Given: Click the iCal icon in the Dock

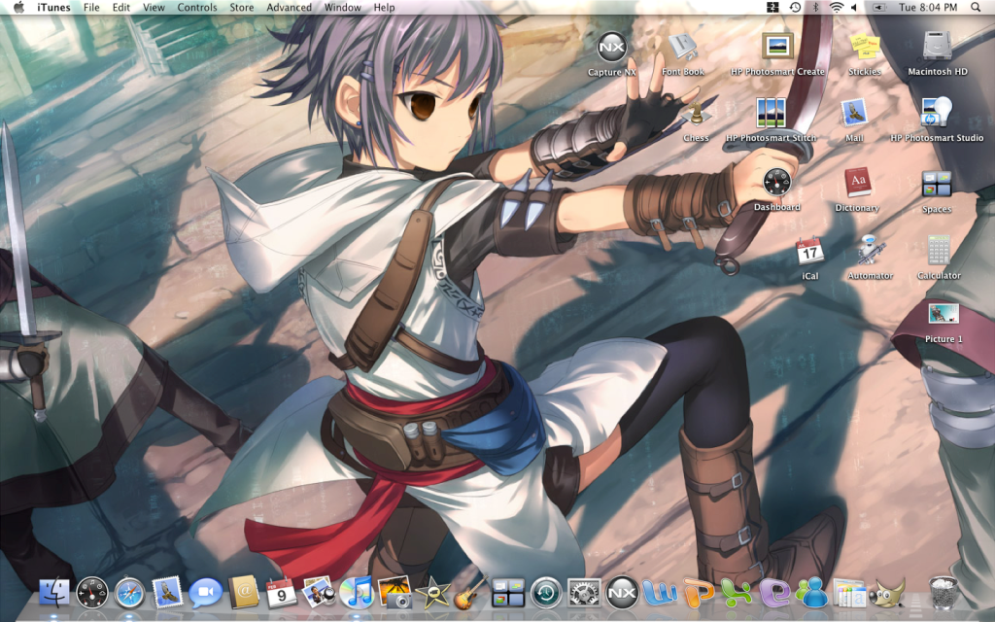Looking at the screenshot, I should point(281,593).
